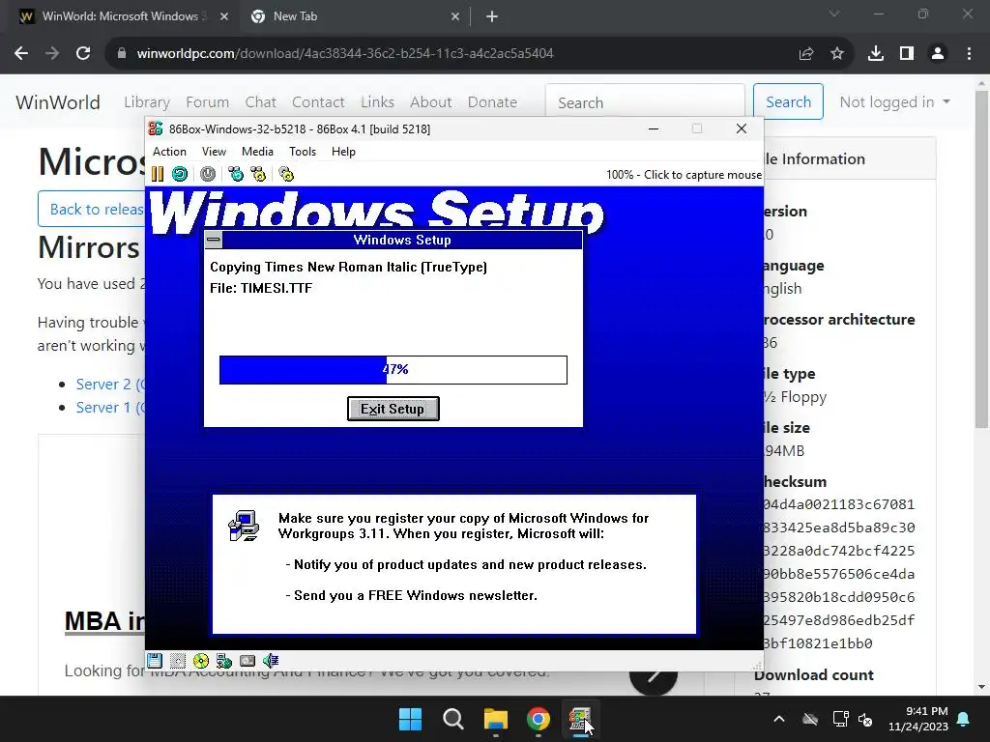Viewport: 990px width, 742px height.
Task: Click the blue floppy disk status icon
Action: click(x=155, y=661)
